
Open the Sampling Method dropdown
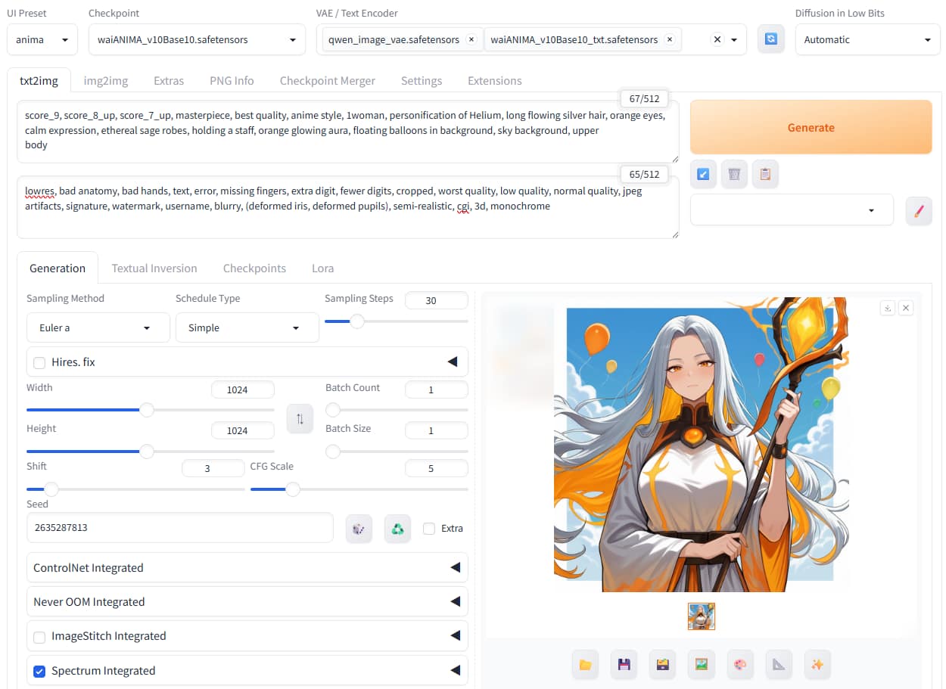coord(98,327)
